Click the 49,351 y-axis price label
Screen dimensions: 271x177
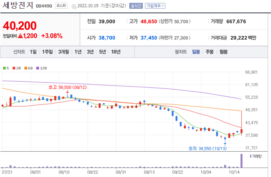[x=251, y=110]
